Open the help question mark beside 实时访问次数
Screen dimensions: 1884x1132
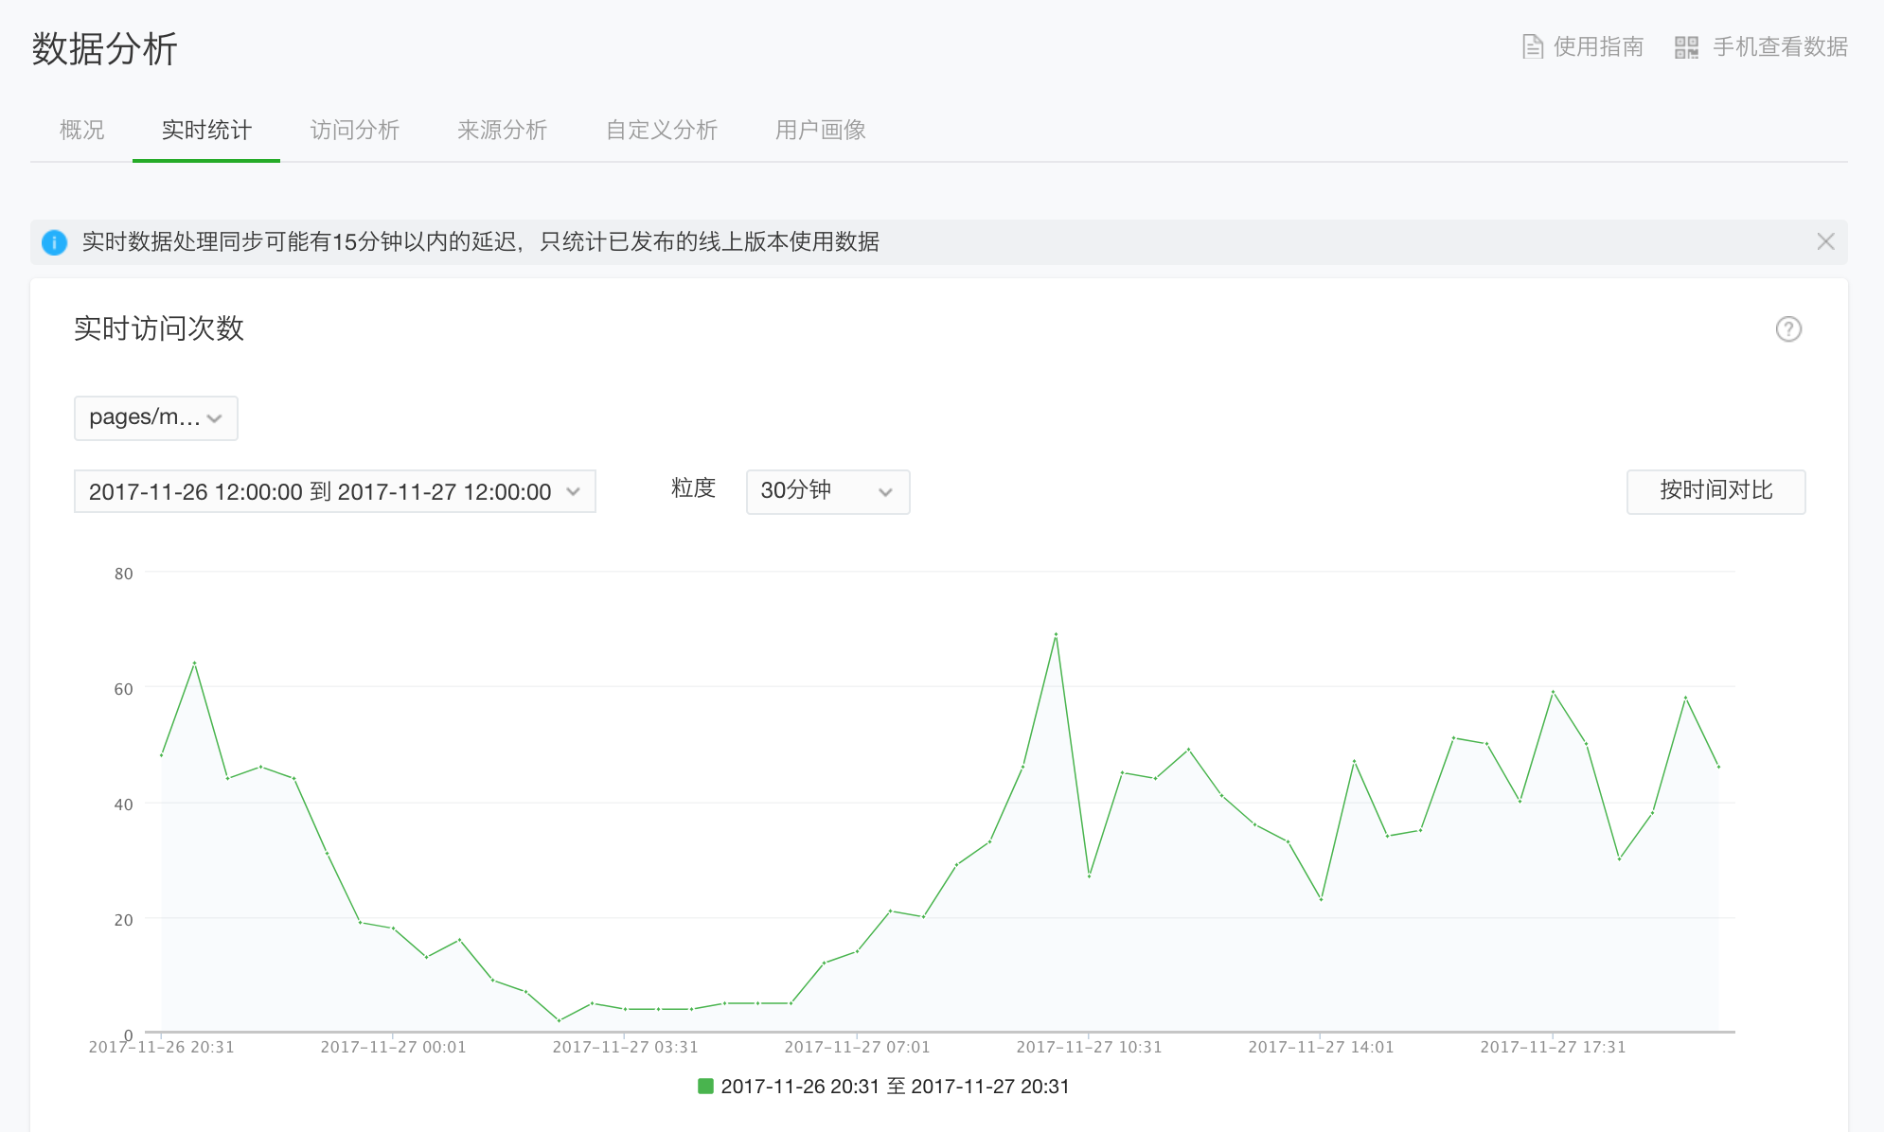tap(1787, 329)
